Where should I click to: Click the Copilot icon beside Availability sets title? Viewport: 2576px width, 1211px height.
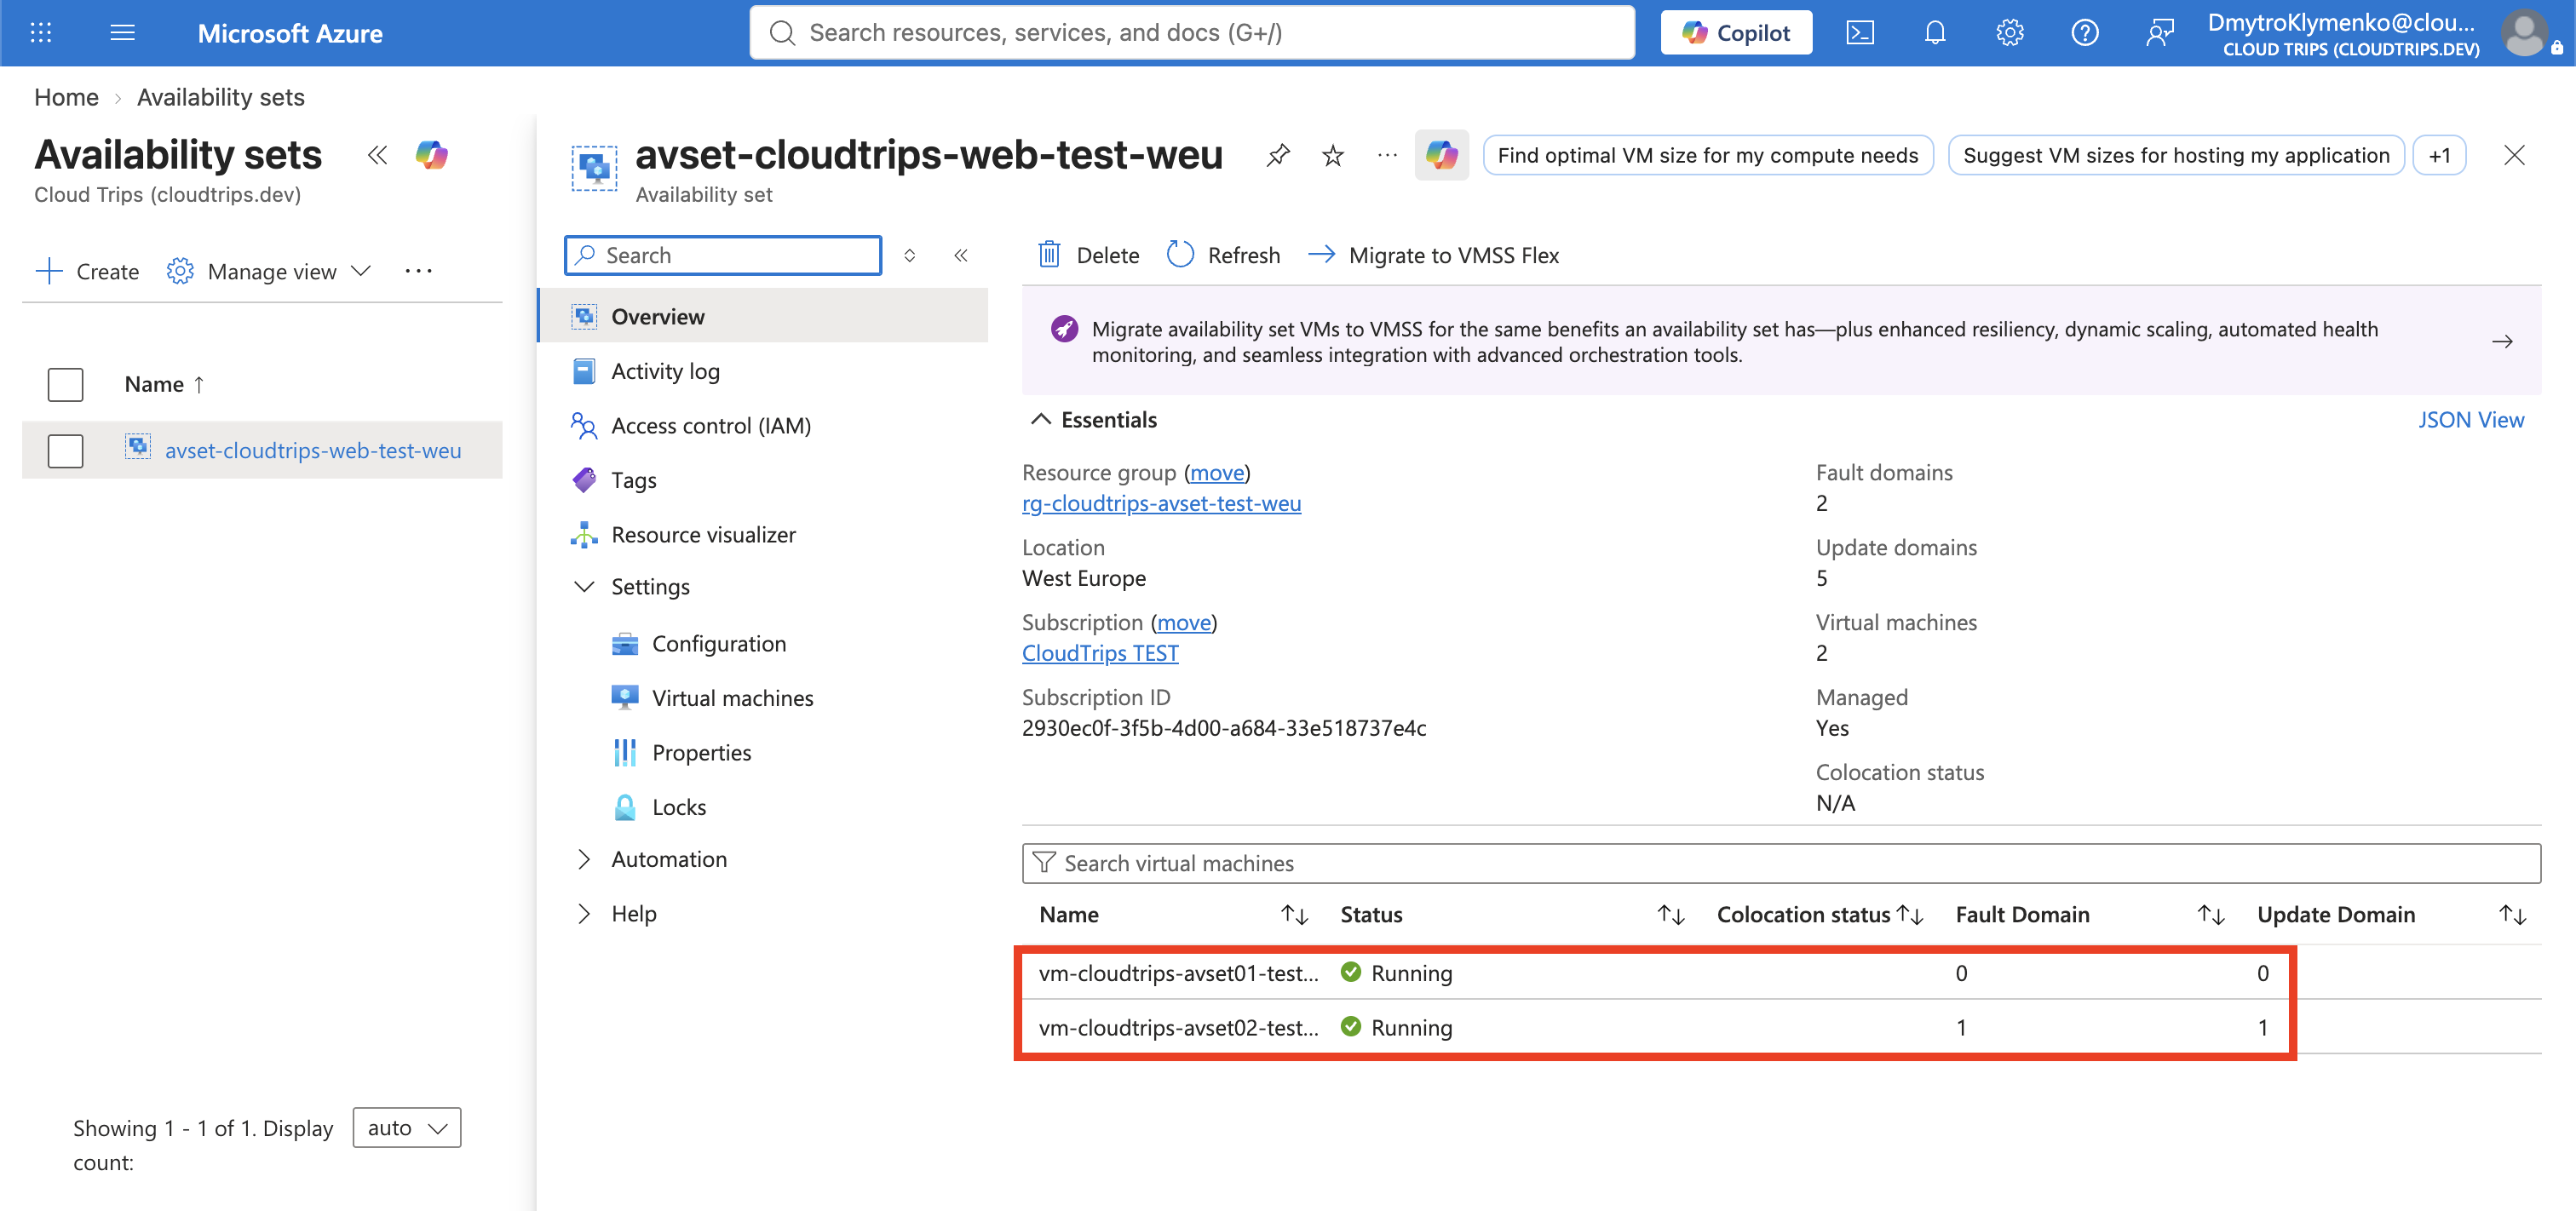click(432, 155)
